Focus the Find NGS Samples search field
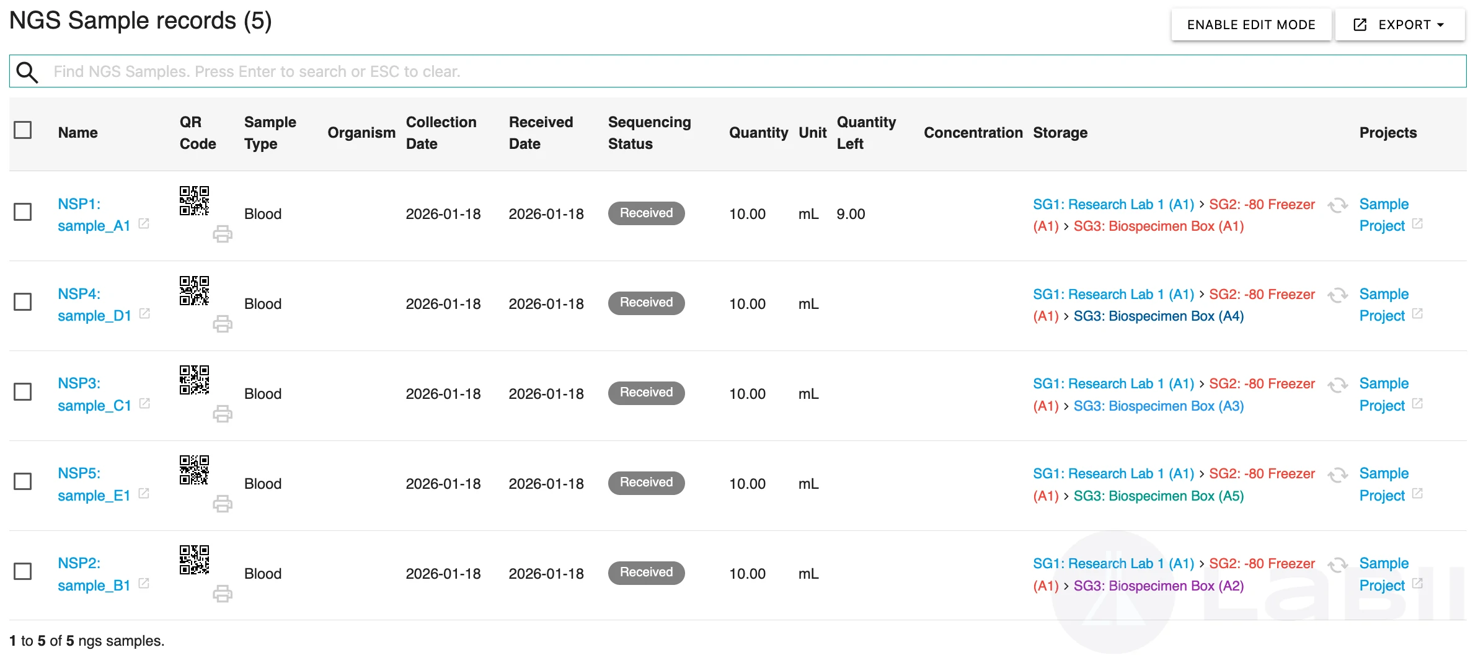The image size is (1478, 660). [744, 72]
